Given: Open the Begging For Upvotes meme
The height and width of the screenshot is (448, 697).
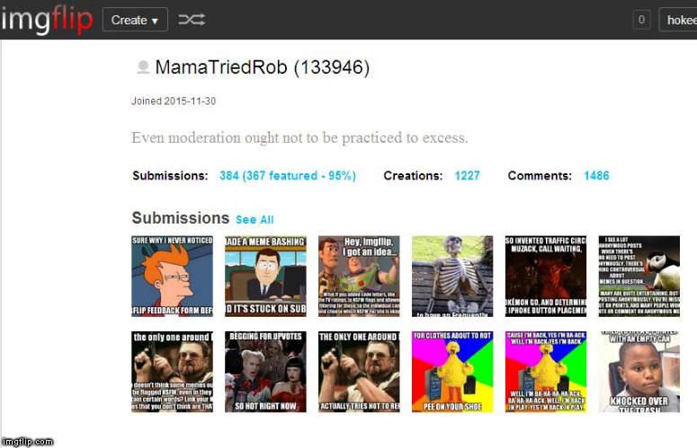Looking at the screenshot, I should (265, 372).
